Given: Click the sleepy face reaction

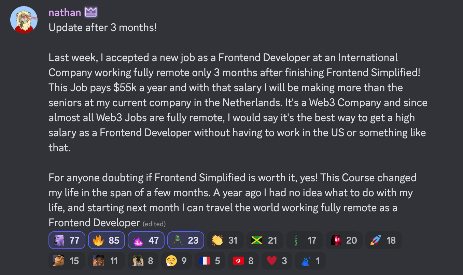Looking at the screenshot, I should click(177, 261).
